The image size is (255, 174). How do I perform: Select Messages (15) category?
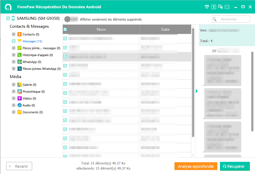click(33, 41)
